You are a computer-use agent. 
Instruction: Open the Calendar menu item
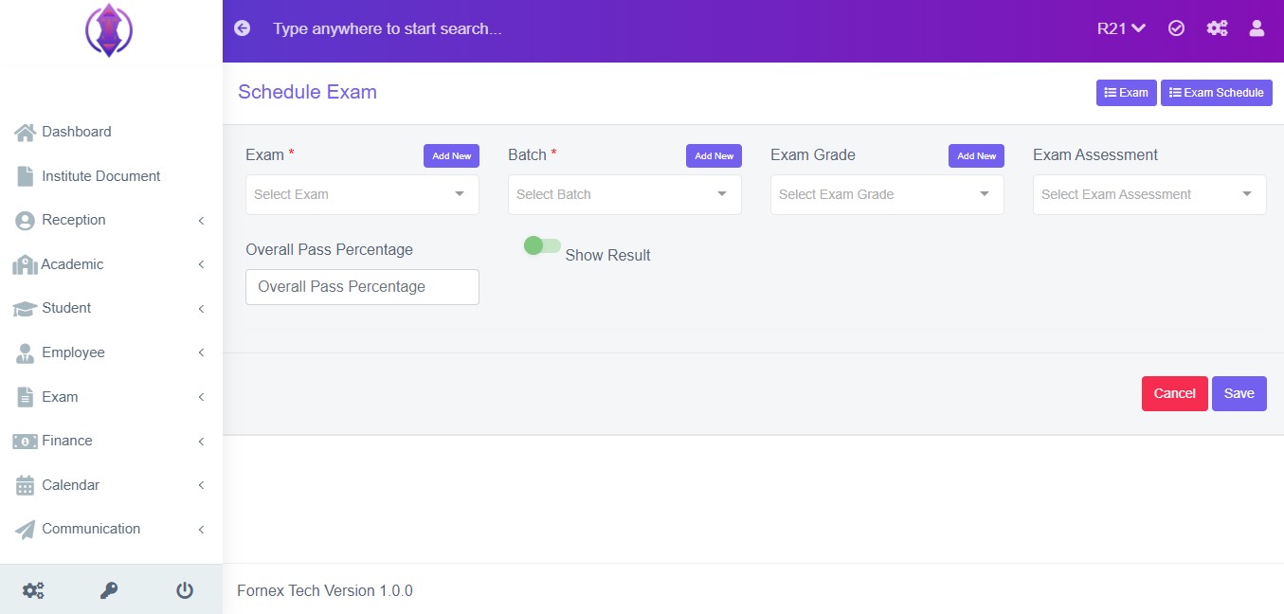111,485
